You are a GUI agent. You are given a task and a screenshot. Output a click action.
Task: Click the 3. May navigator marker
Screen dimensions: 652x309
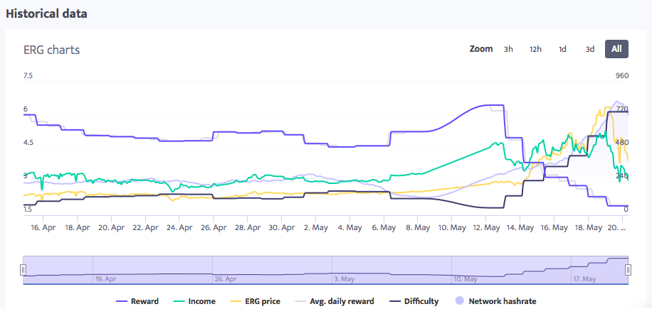pyautogui.click(x=345, y=279)
